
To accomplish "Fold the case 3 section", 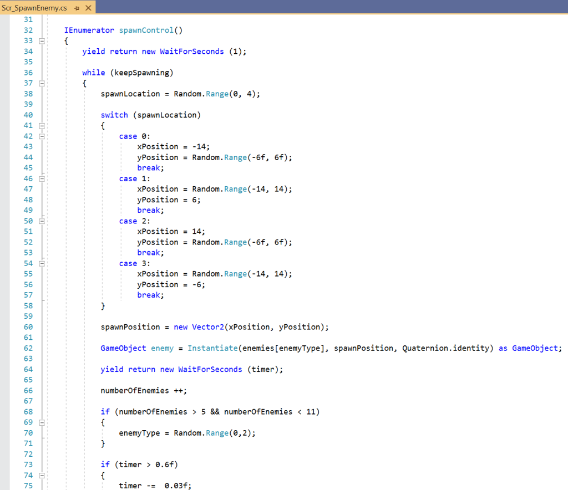I will (x=42, y=263).
